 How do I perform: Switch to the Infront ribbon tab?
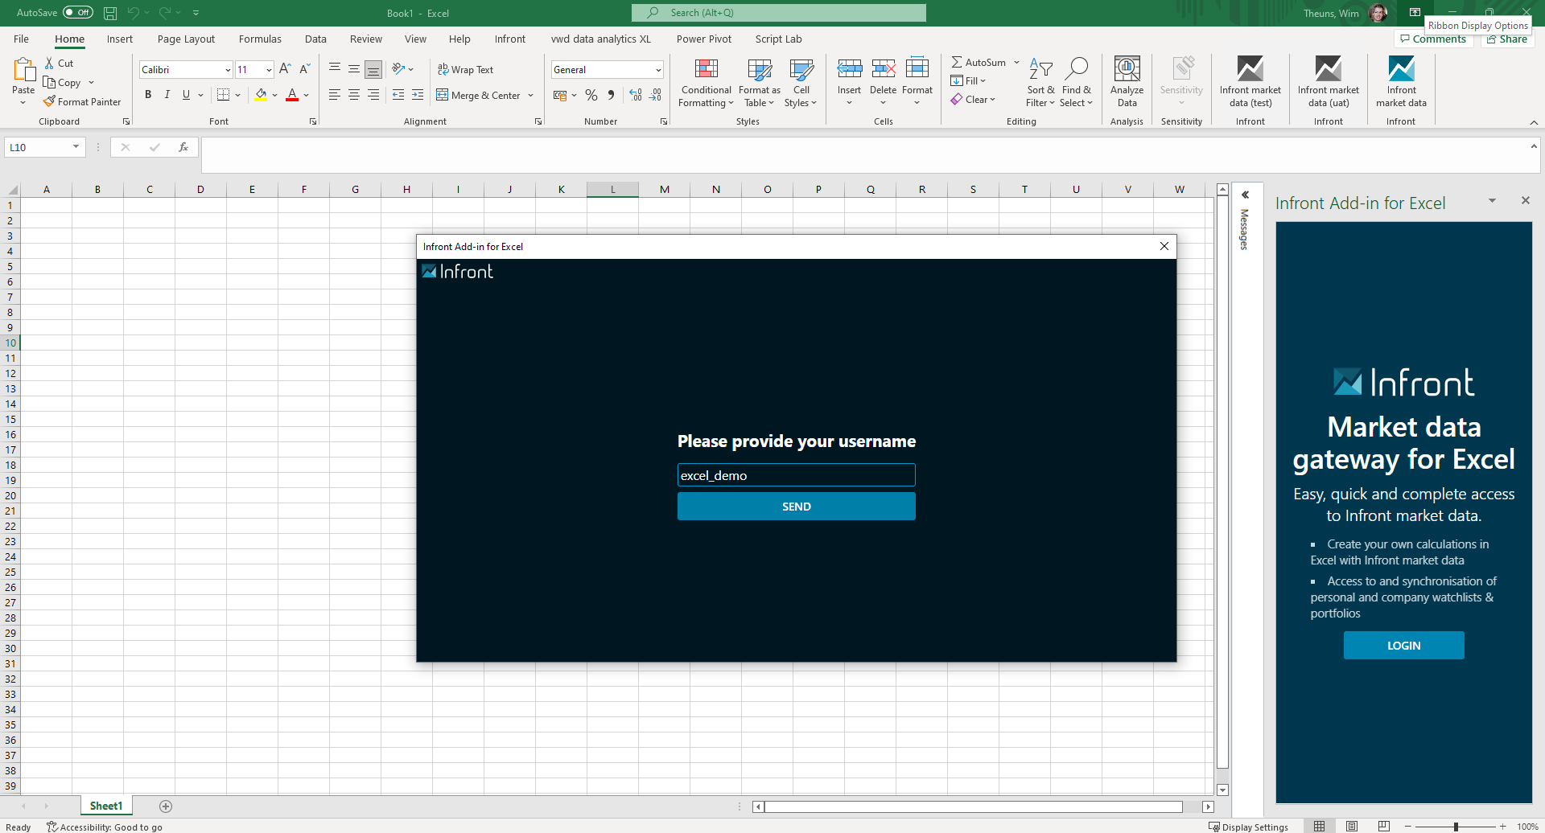[509, 39]
